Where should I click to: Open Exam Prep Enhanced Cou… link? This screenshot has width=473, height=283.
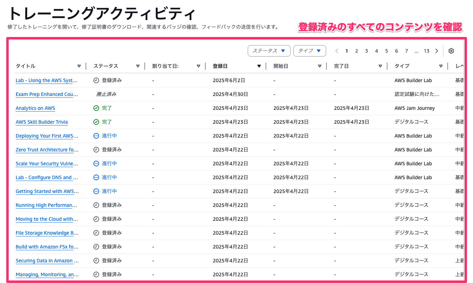(47, 94)
